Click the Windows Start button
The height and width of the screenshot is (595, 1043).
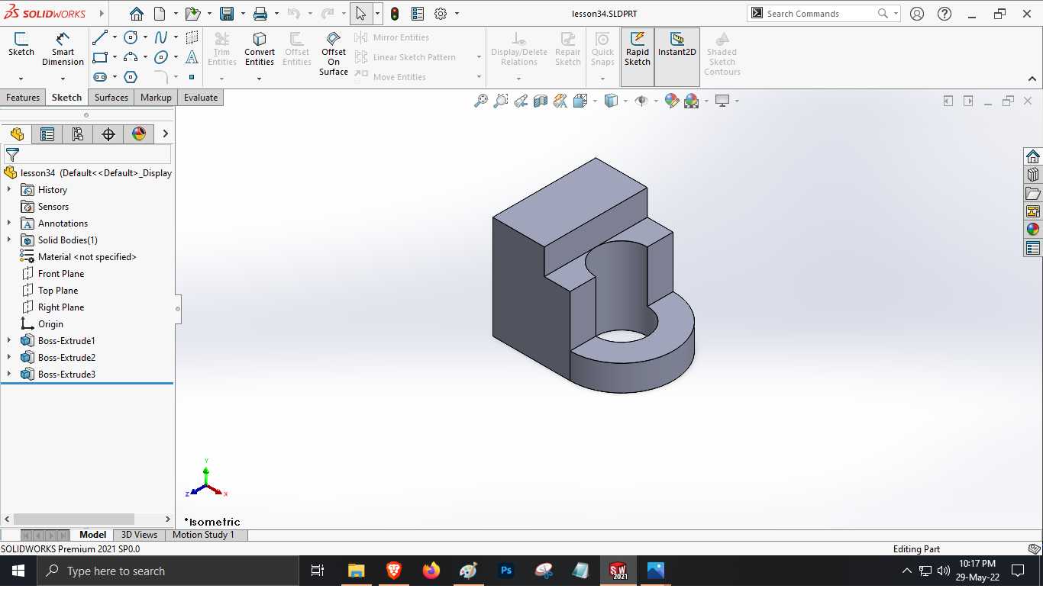[18, 571]
